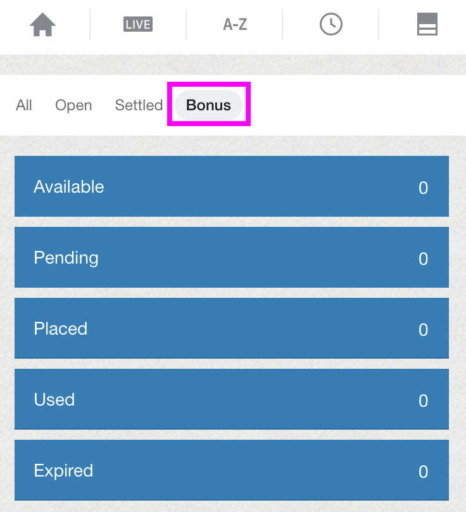
Task: Switch to the Open tab
Action: (73, 105)
